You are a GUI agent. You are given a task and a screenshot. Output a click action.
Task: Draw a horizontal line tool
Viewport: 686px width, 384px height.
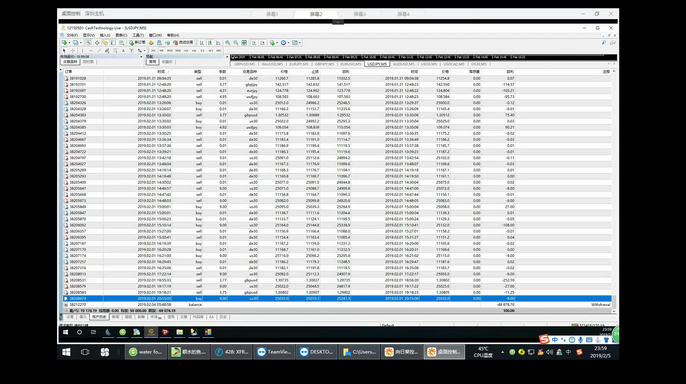(91, 50)
